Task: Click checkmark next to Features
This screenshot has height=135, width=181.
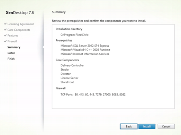Action: (x=5, y=35)
